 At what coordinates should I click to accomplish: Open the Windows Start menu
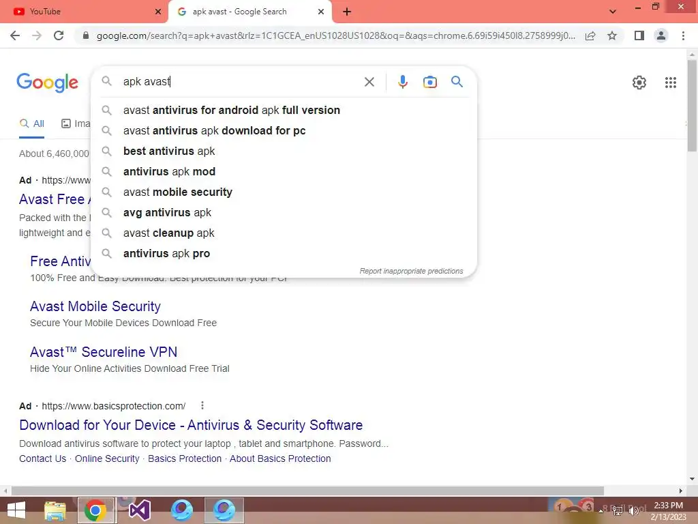point(16,510)
